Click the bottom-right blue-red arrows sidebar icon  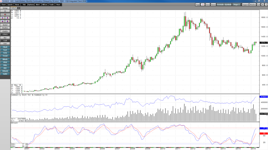click(7, 21)
